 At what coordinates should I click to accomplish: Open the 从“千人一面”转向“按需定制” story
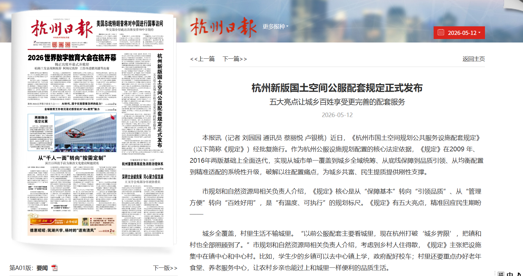[72, 158]
